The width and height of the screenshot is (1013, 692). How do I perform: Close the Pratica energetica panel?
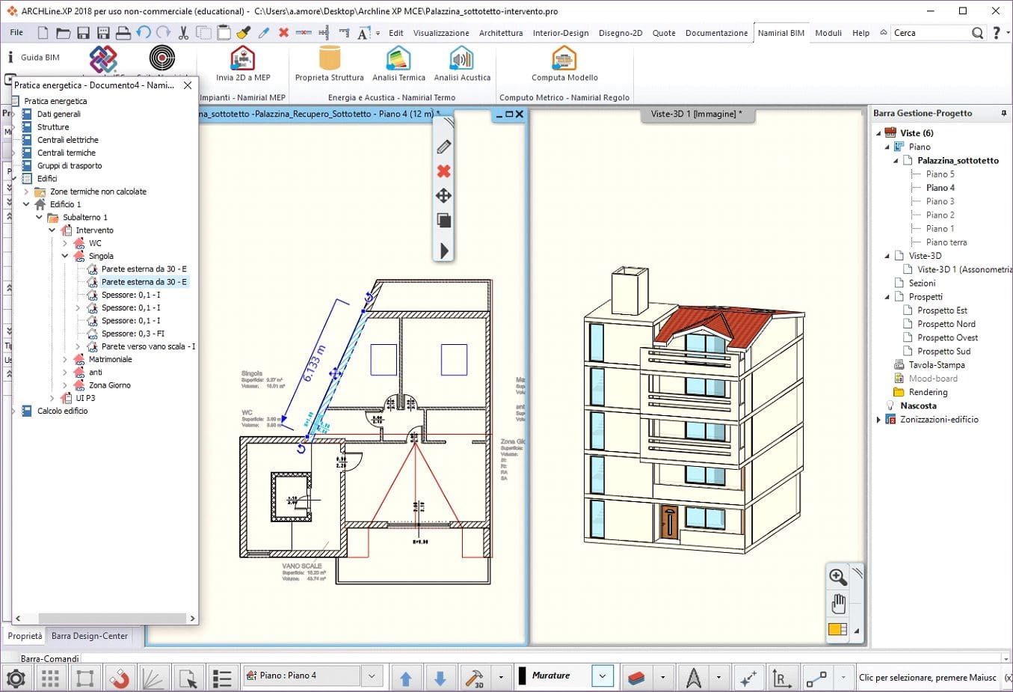click(x=188, y=85)
